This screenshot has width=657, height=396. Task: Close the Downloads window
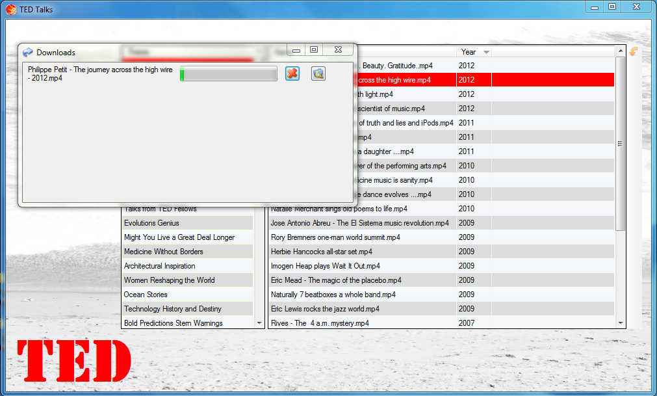338,50
